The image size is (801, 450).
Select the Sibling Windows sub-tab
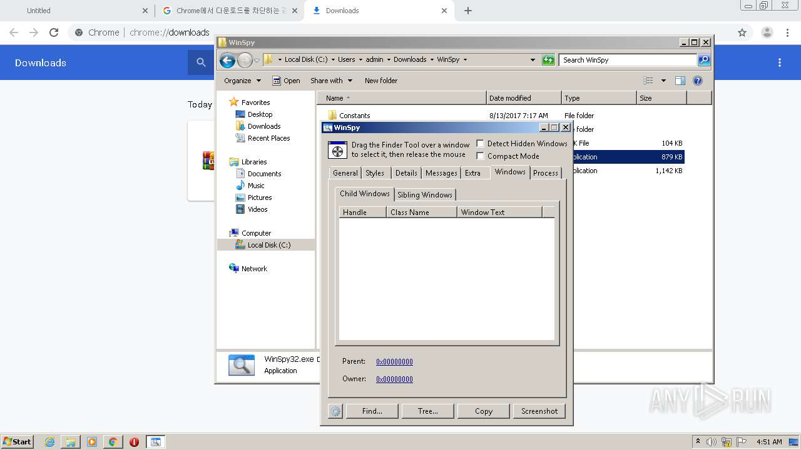(425, 195)
